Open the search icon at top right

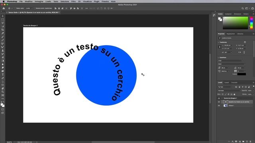pyautogui.click(x=243, y=8)
